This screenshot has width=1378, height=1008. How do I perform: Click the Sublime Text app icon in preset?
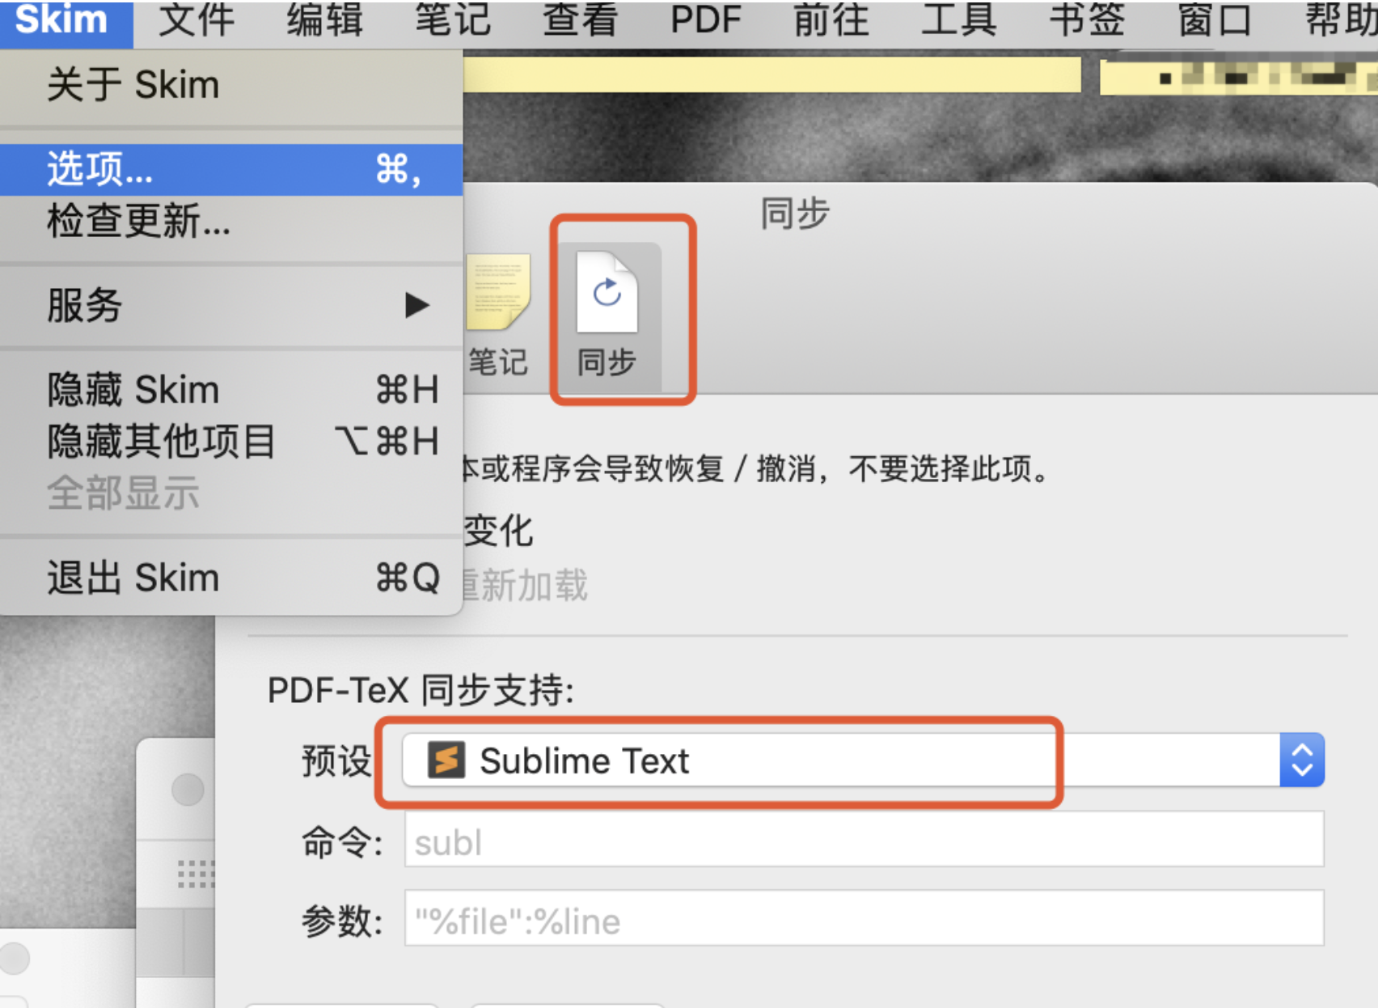click(446, 760)
